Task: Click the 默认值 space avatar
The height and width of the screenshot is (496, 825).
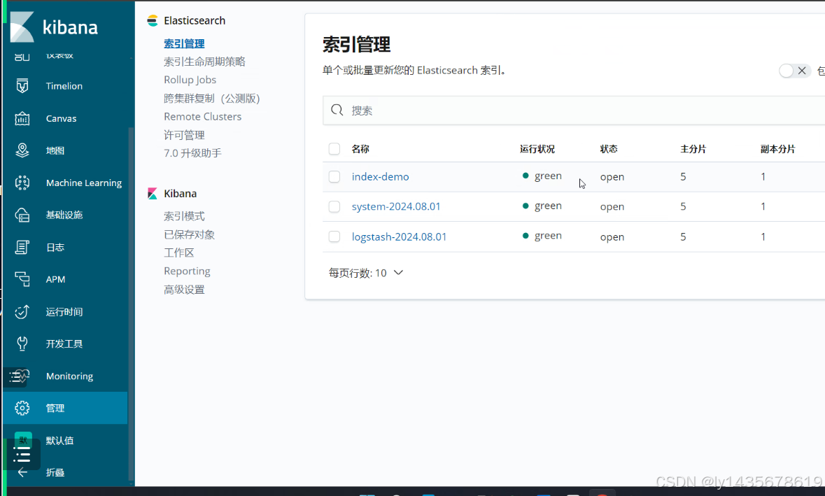Action: coord(22,440)
